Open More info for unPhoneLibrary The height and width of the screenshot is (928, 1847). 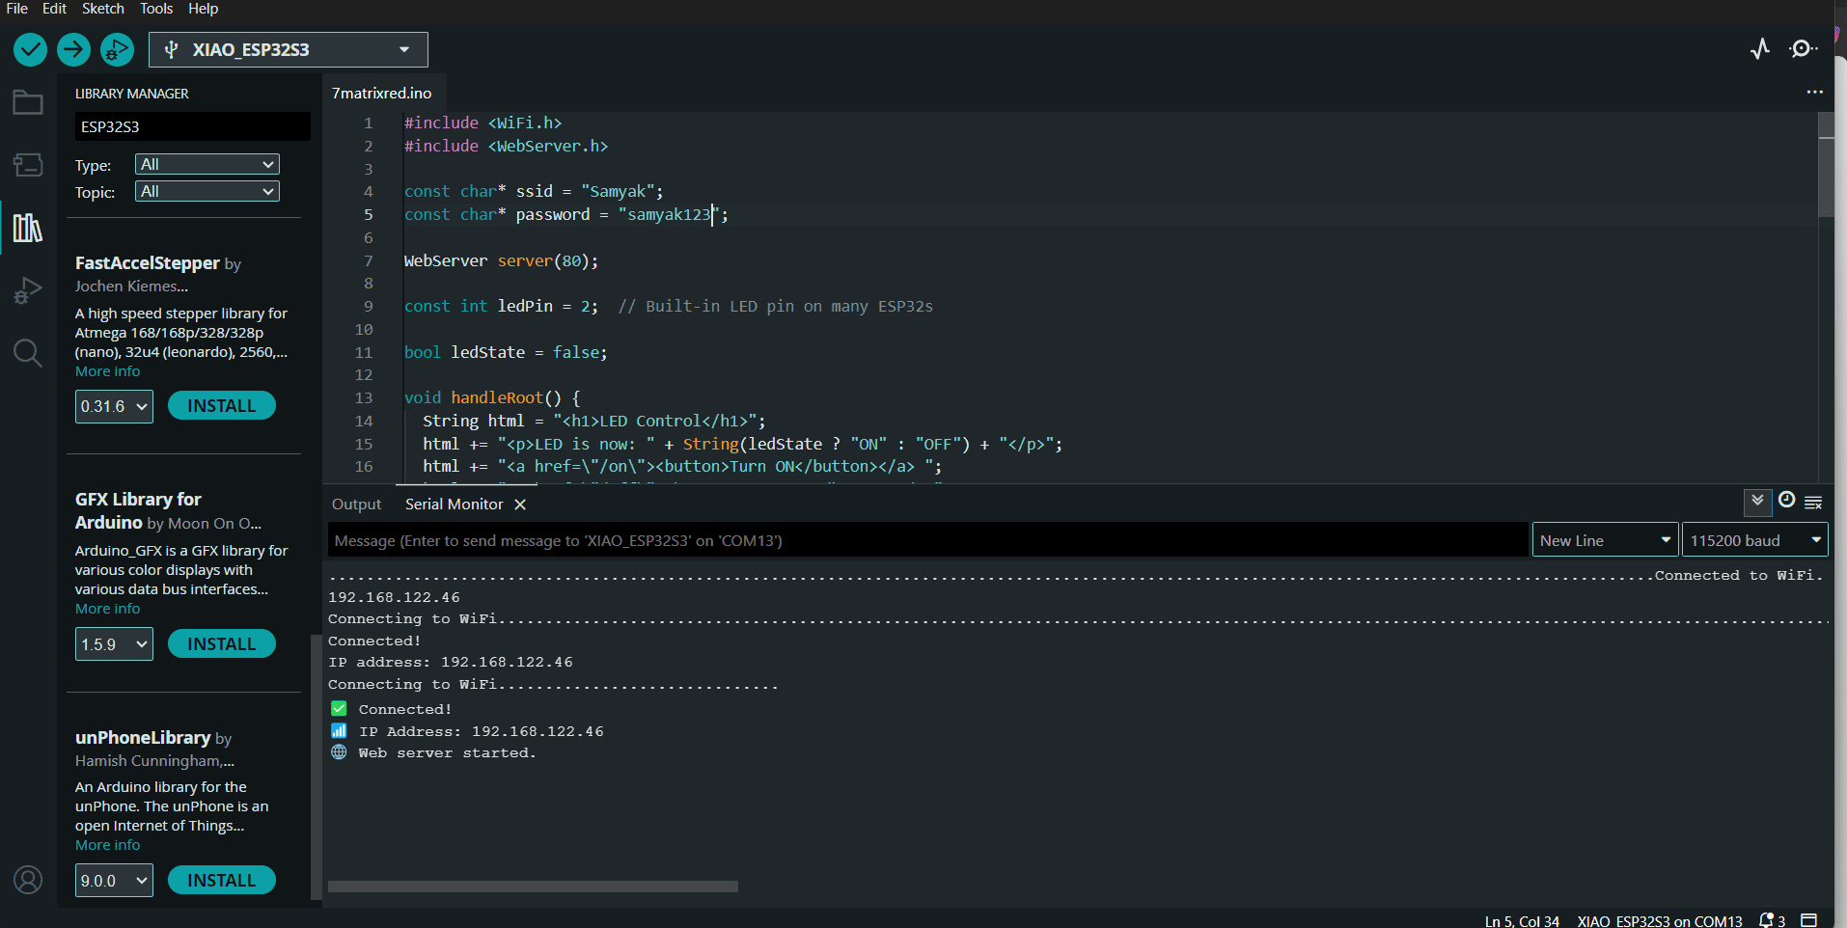coord(107,845)
